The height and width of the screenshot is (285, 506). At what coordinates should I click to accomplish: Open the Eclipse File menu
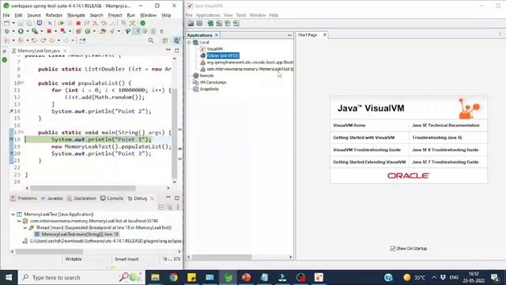click(x=6, y=15)
